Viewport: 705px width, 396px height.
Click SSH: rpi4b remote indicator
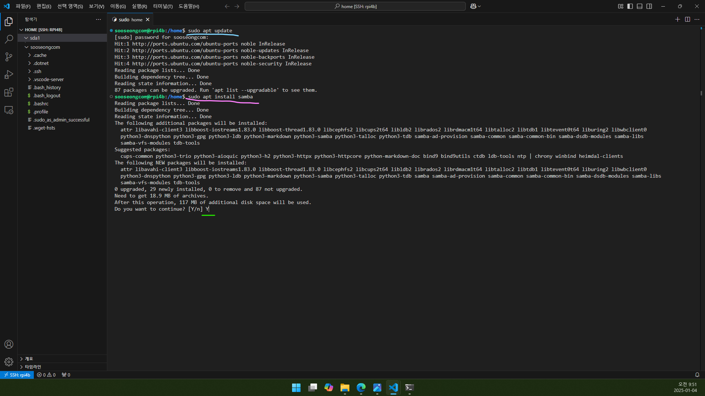(x=17, y=375)
